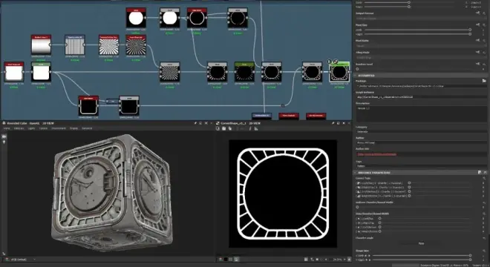Viewport: 490px width, 267px height.
Task: Click the histogram icon in 2D view toolbar
Action: click(256, 128)
